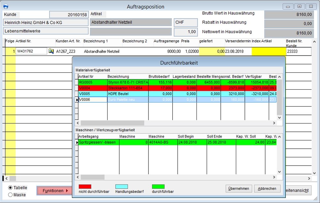
Task: Click the Kap. W. Soll column header
Action: tap(251, 136)
